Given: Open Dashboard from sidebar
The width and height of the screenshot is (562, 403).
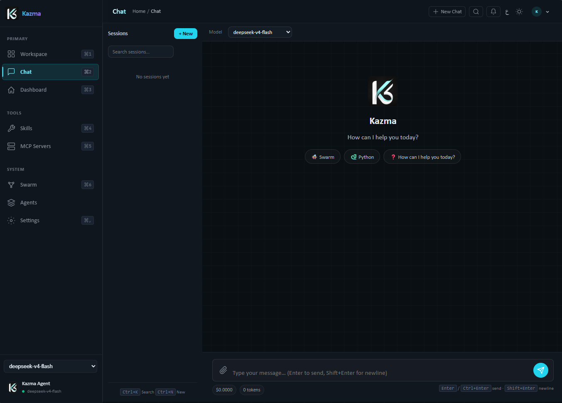Looking at the screenshot, I should 51,90.
